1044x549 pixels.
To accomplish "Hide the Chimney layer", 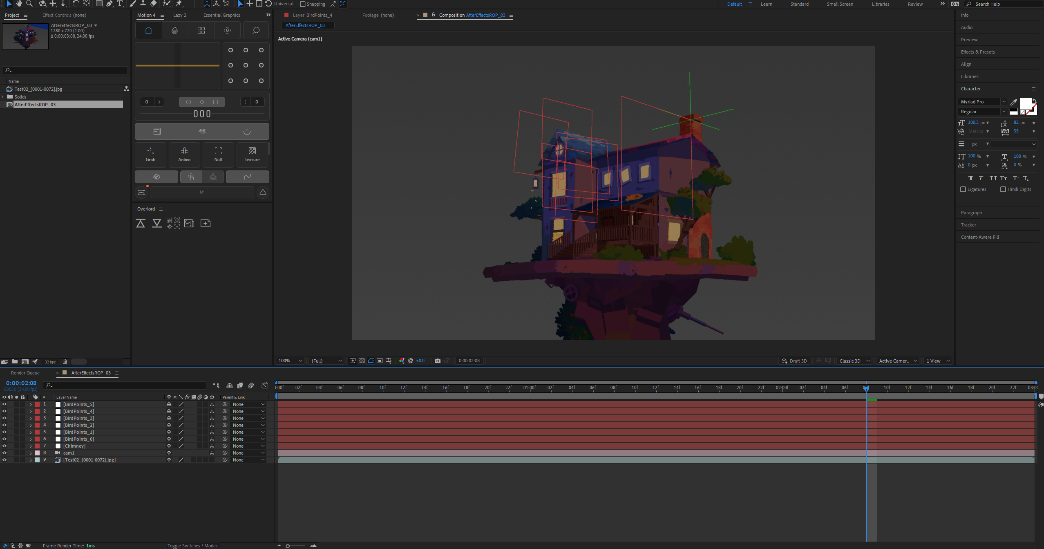I will pyautogui.click(x=4, y=446).
